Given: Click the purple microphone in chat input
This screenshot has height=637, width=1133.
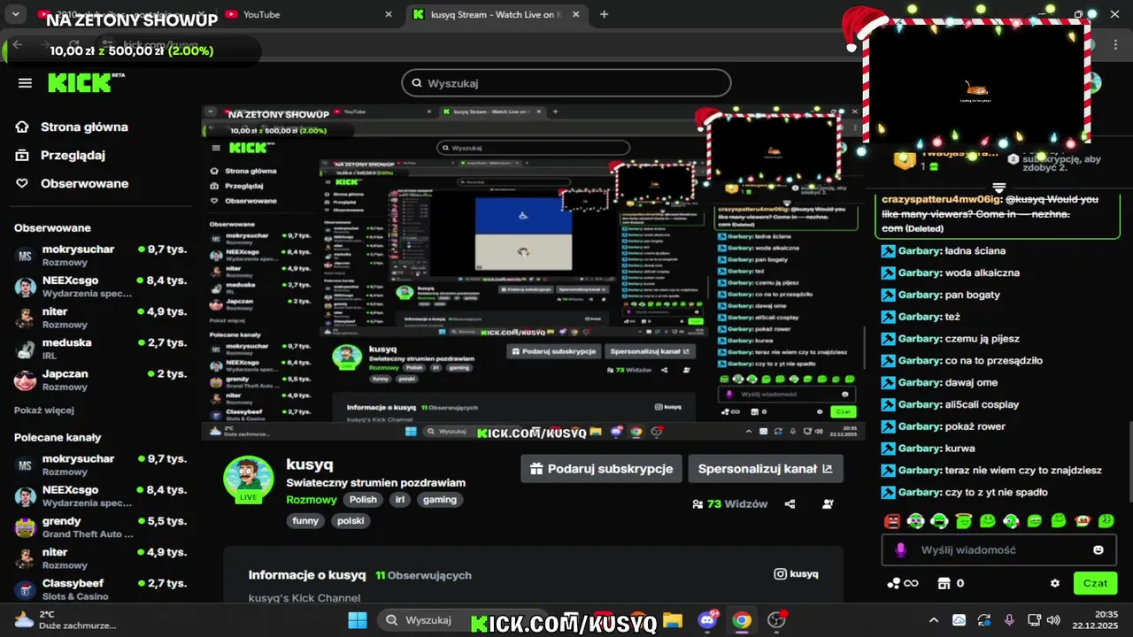Looking at the screenshot, I should 901,549.
